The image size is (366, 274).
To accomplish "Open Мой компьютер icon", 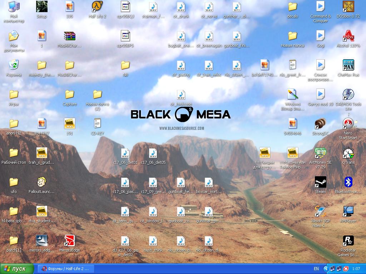I will (14, 6).
